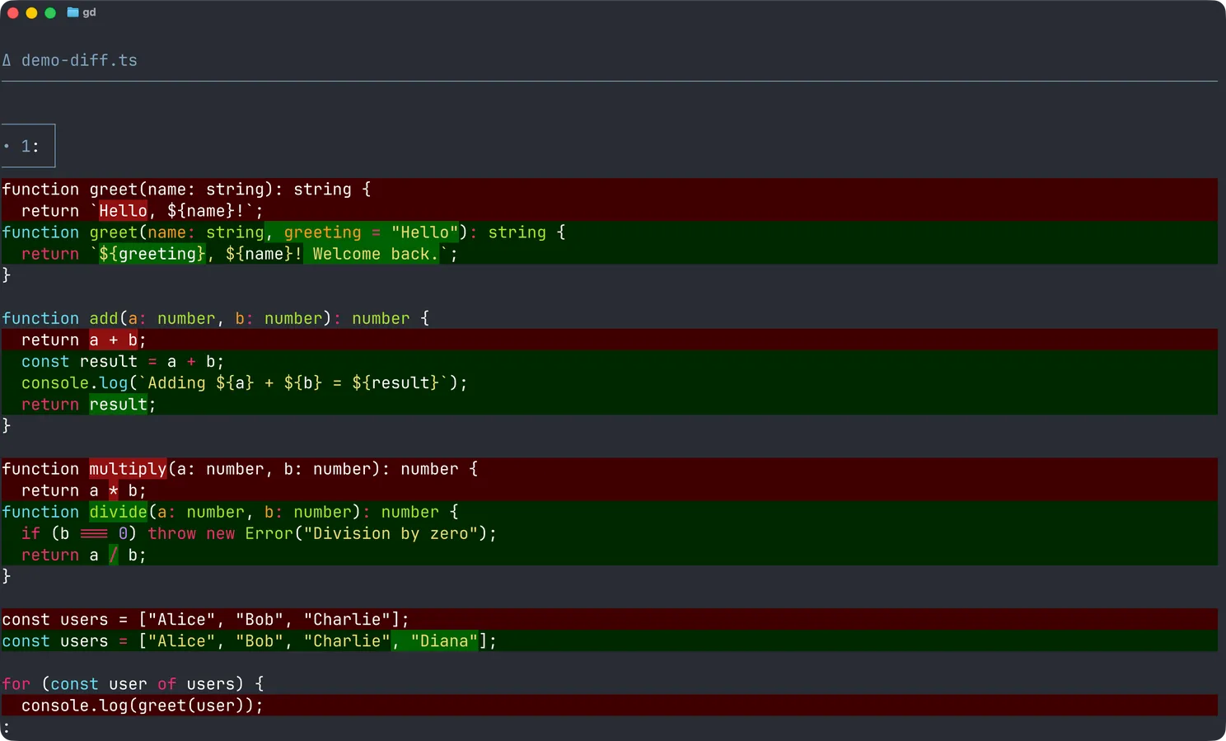The height and width of the screenshot is (741, 1226).
Task: Click the removed line "function greet(name: string): string {"
Action: (610, 189)
